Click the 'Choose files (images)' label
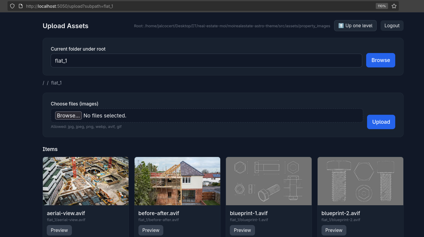This screenshot has width=424, height=237. pyautogui.click(x=75, y=104)
